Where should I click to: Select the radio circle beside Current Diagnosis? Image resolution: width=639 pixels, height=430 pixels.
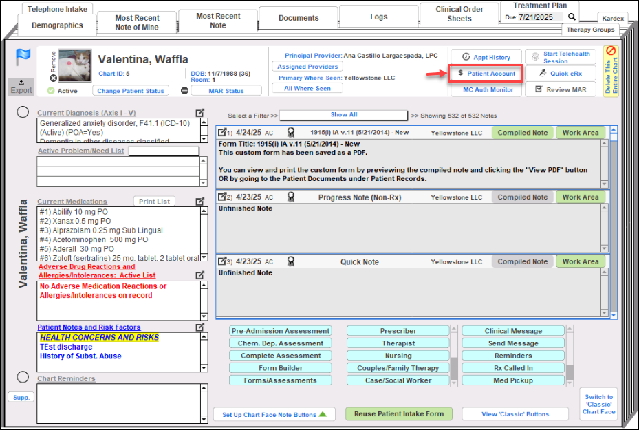point(23,112)
